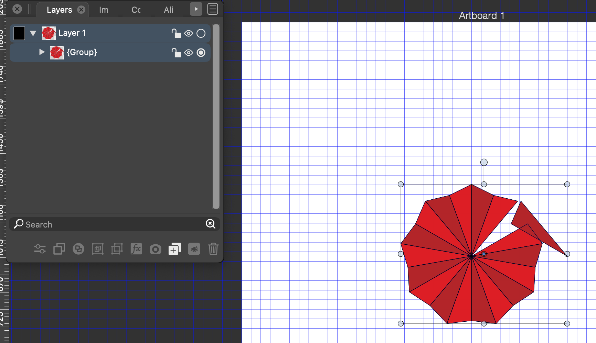Click the round clipping mask icon
Screen dimensions: 596x343
[x=78, y=249]
